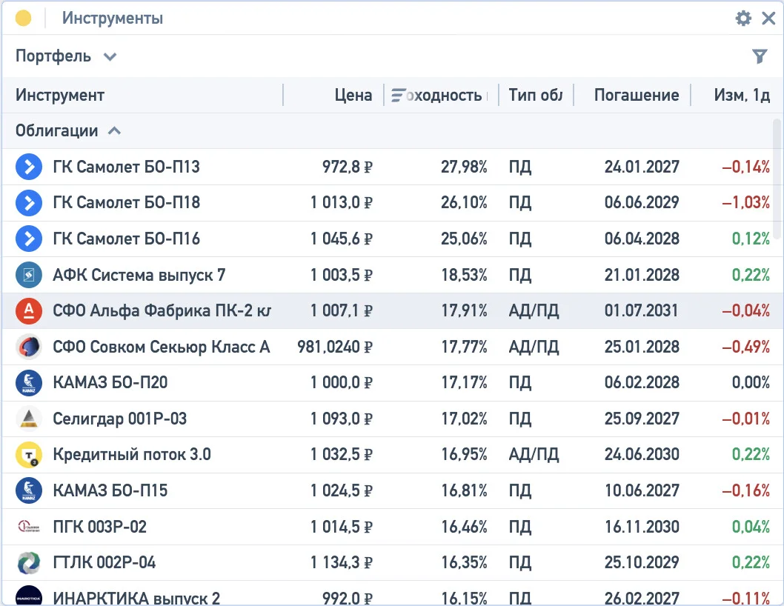
Task: Sort by the Тип обл column header
Action: pyautogui.click(x=536, y=95)
